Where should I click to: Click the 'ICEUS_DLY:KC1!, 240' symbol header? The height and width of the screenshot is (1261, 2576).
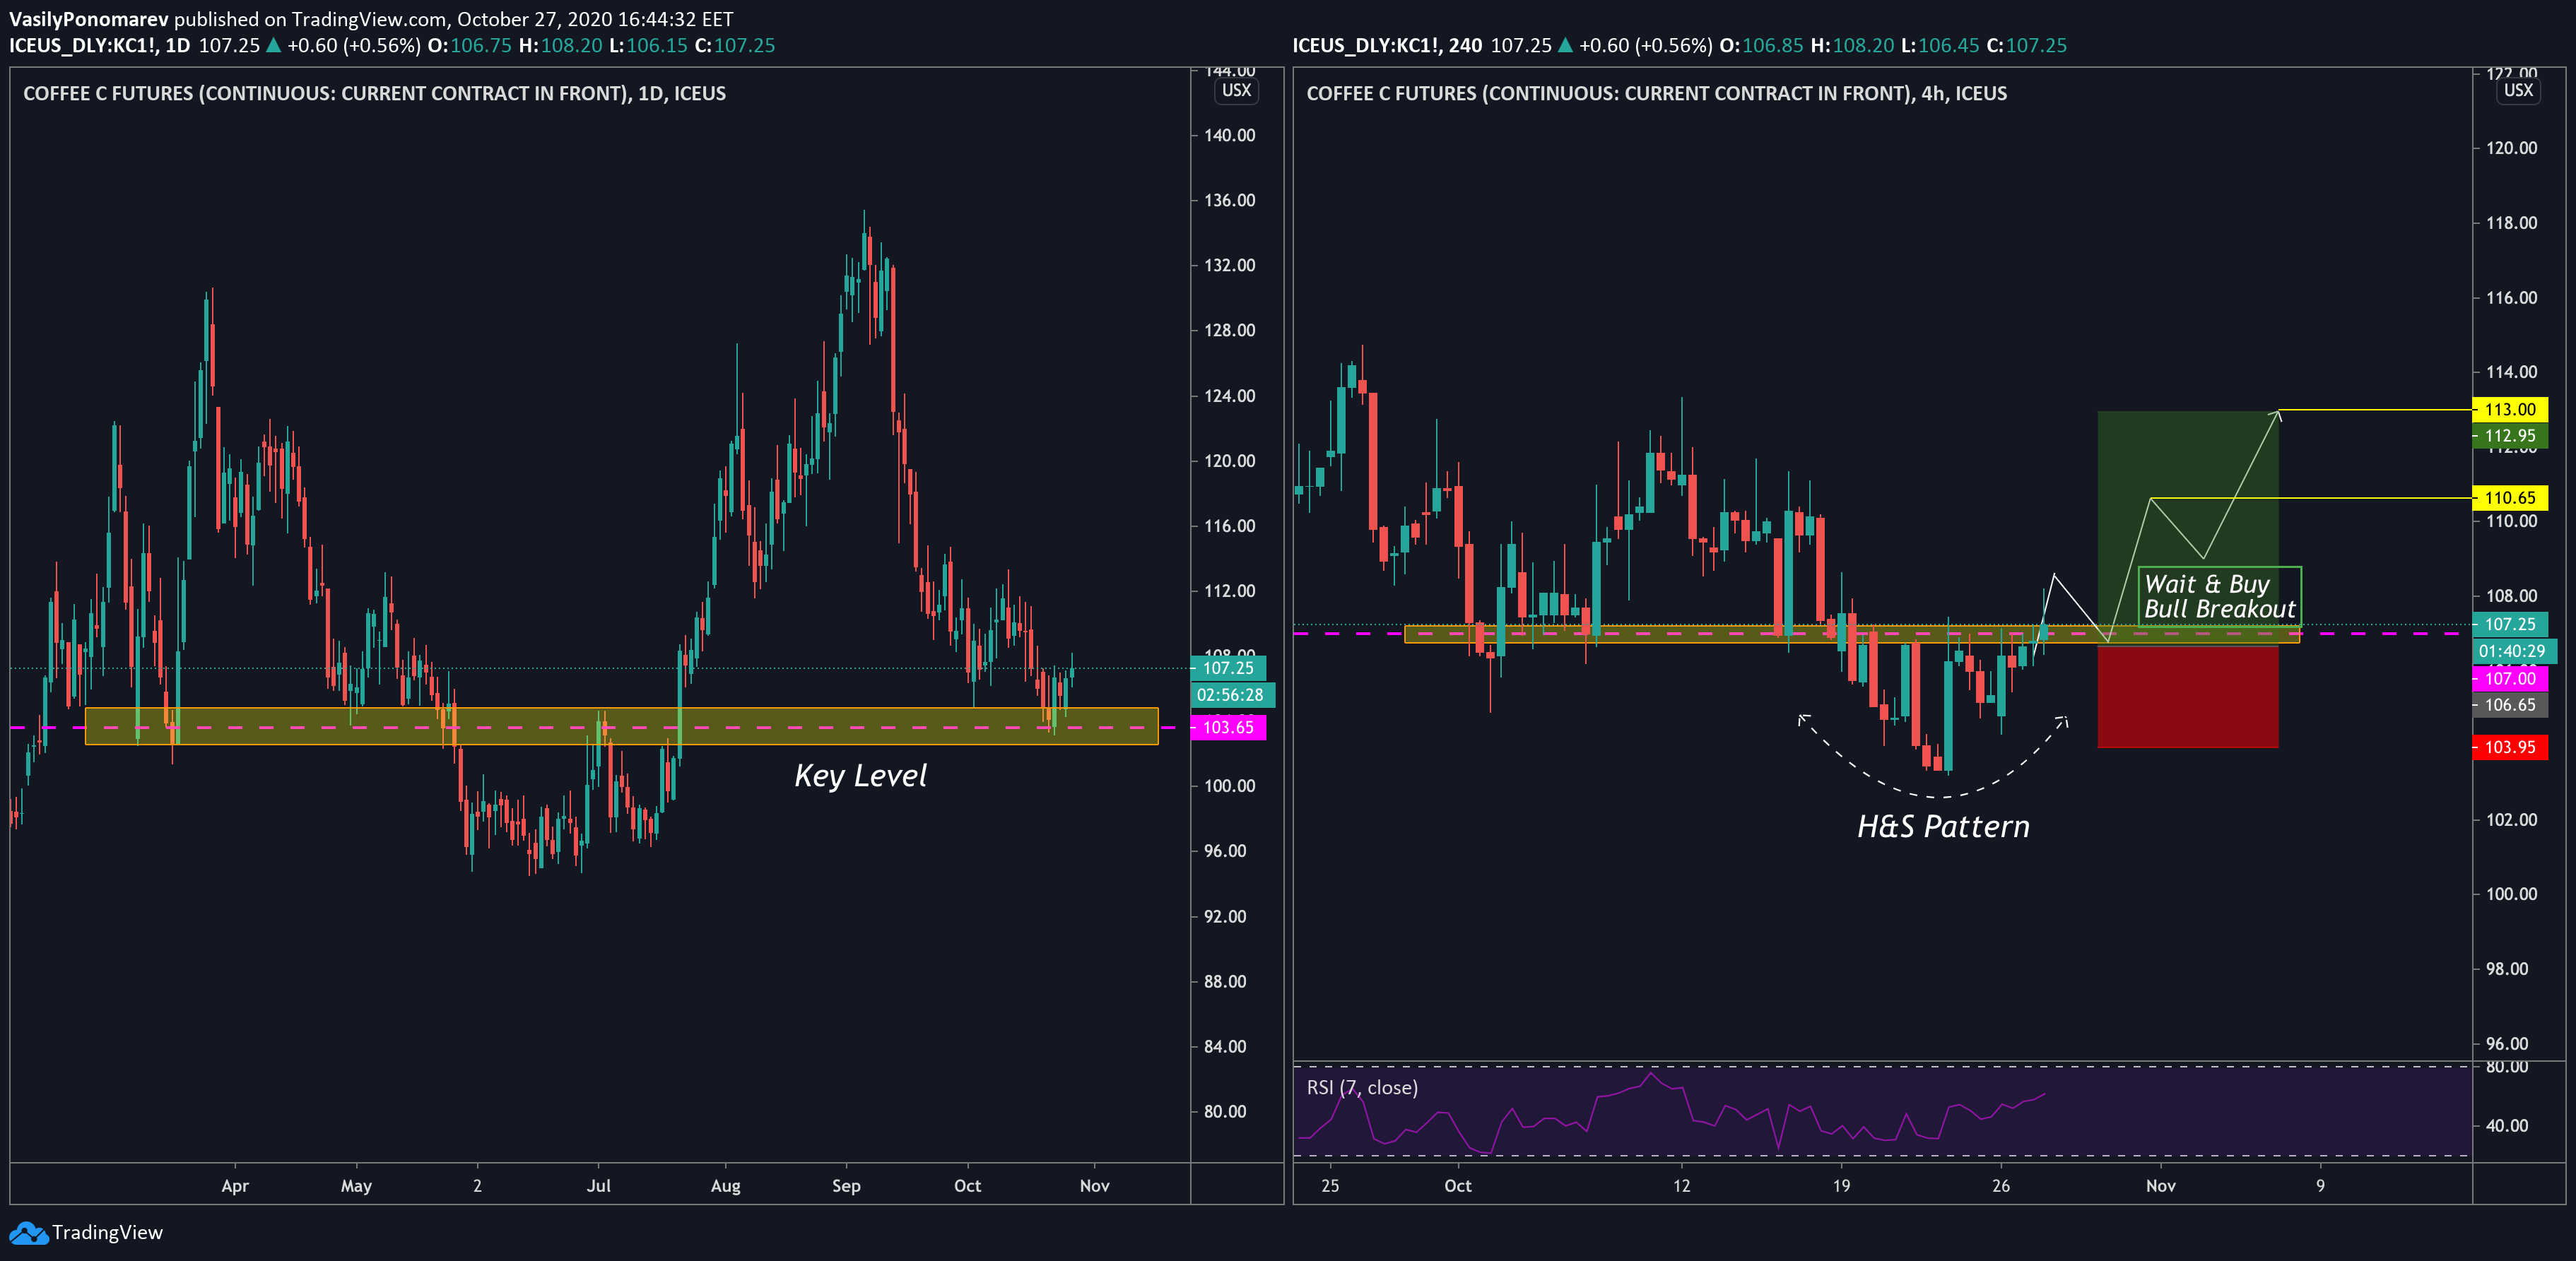click(x=1387, y=46)
